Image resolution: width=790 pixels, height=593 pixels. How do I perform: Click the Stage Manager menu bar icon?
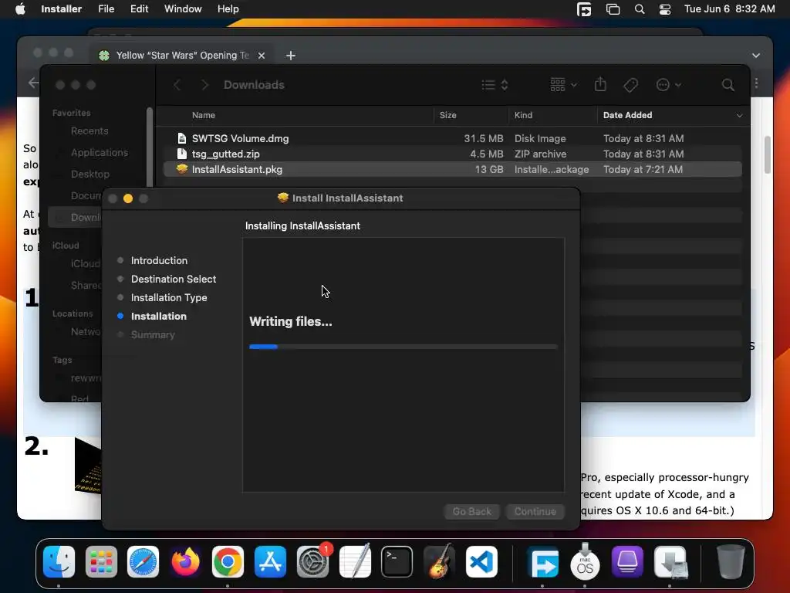(x=613, y=9)
